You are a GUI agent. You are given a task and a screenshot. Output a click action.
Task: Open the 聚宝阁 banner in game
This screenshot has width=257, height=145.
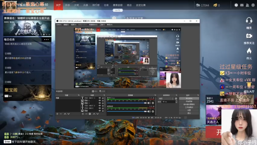27,93
